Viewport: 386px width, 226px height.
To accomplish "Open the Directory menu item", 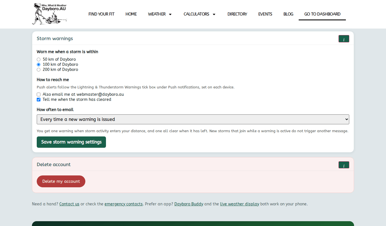I will [237, 14].
